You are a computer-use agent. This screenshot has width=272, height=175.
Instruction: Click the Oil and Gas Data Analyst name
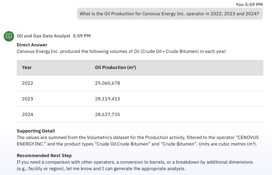[x=43, y=36]
